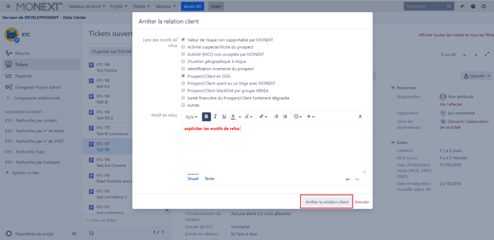Viewport: 494px width, 240px height.
Task: Tick the Autres refusal reason checkbox
Action: pos(183,105)
